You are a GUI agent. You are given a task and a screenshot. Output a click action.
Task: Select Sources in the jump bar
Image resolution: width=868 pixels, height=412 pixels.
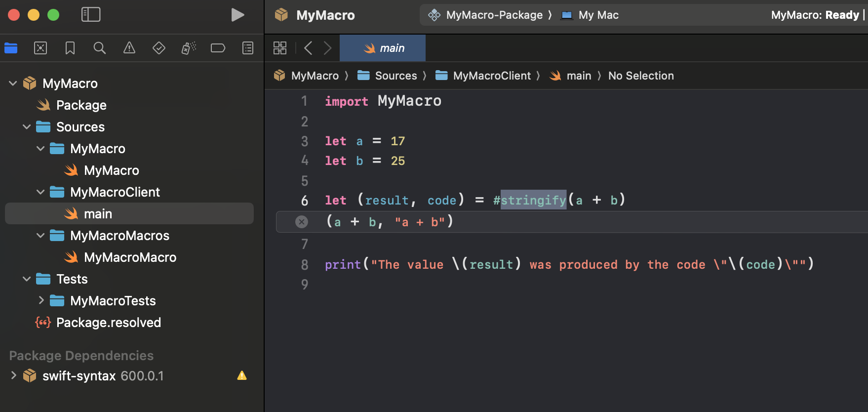pyautogui.click(x=388, y=76)
